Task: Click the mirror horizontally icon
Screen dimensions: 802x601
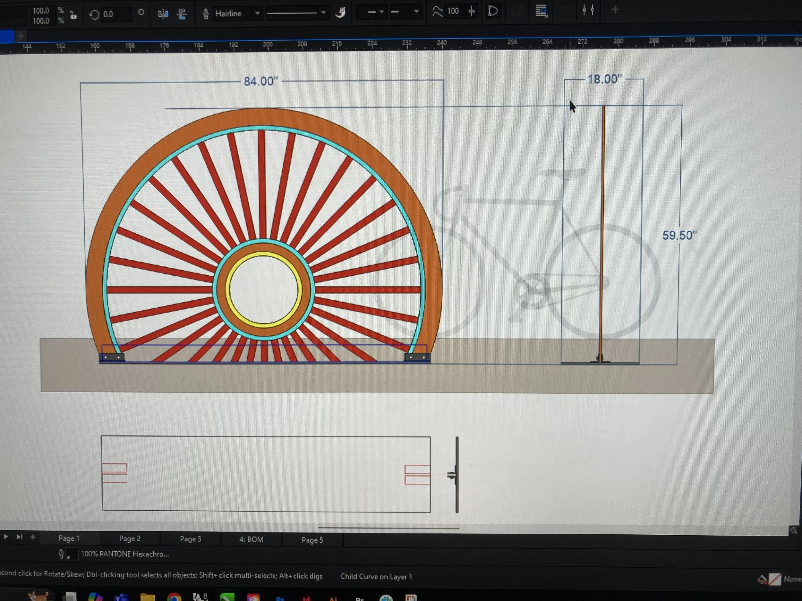Action: (163, 14)
